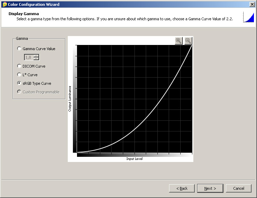Click the Output Luminance axis label
Image resolution: width=257 pixels, height=198 pixels.
70,99
